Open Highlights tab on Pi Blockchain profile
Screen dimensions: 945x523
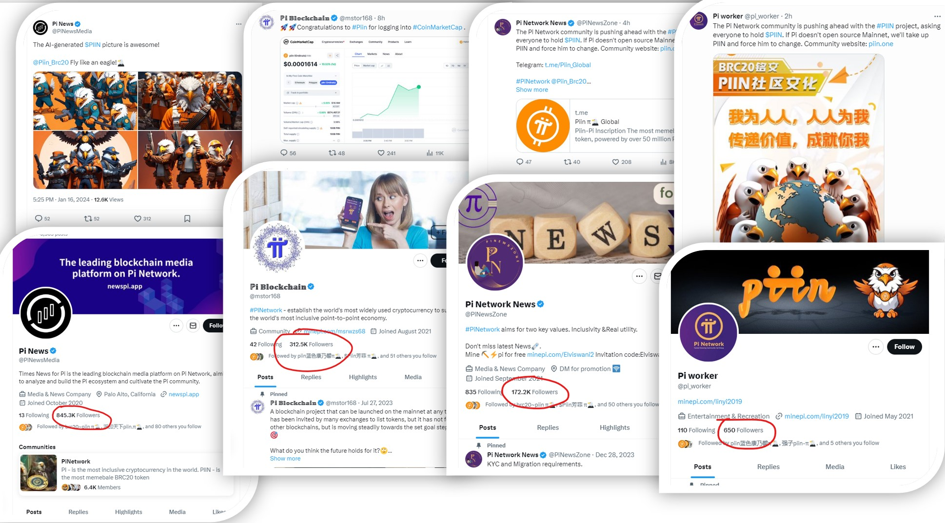coord(363,377)
